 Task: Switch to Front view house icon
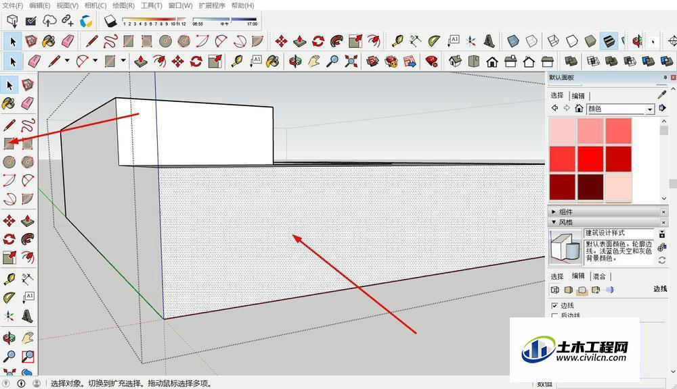pos(492,61)
